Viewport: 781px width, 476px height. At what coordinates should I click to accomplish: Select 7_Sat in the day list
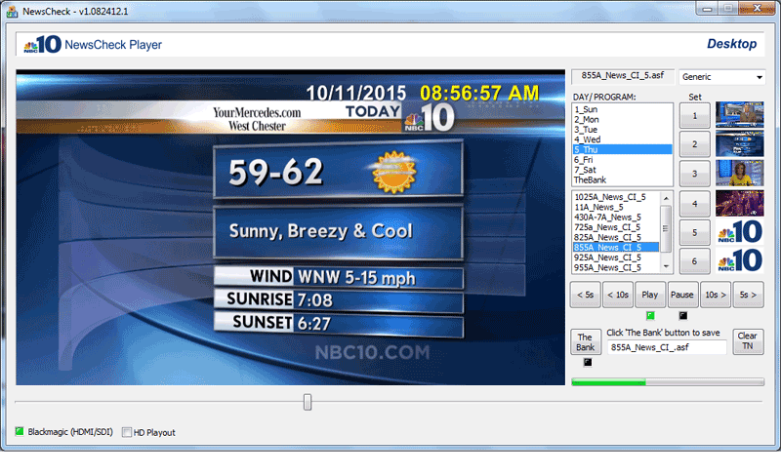(622, 170)
